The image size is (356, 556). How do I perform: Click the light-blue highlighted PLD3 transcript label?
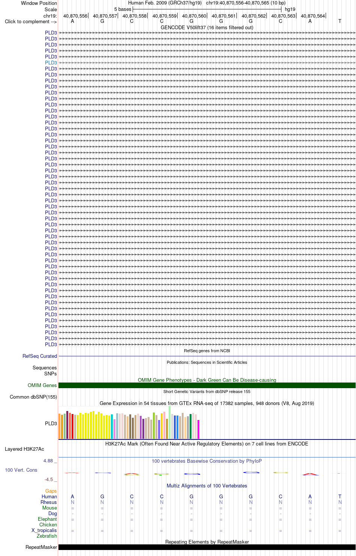click(51, 63)
